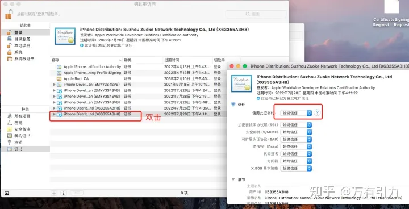Screen dimensions: 409x209
Task: Click the certificate image in the detail window
Action: [241, 83]
